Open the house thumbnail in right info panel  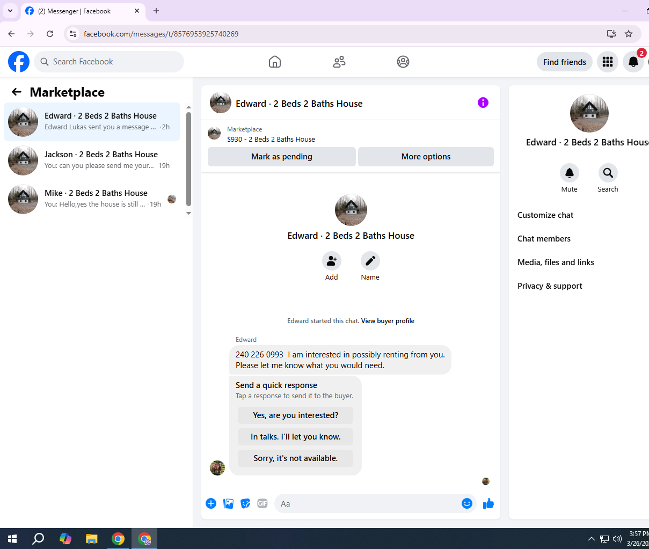click(x=589, y=113)
